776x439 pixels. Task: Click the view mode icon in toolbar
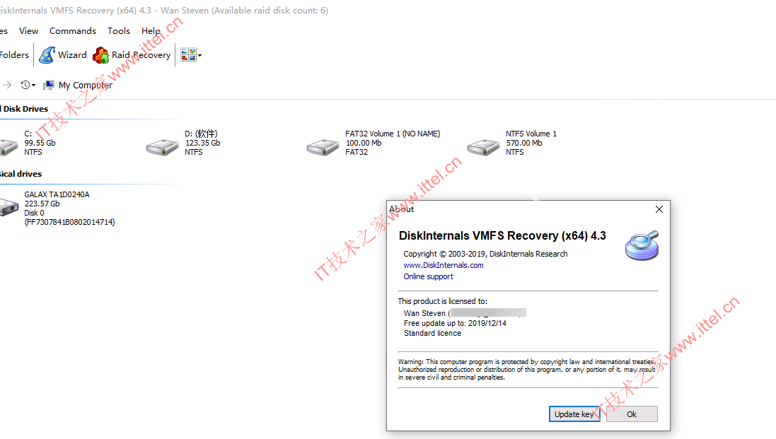coord(188,55)
